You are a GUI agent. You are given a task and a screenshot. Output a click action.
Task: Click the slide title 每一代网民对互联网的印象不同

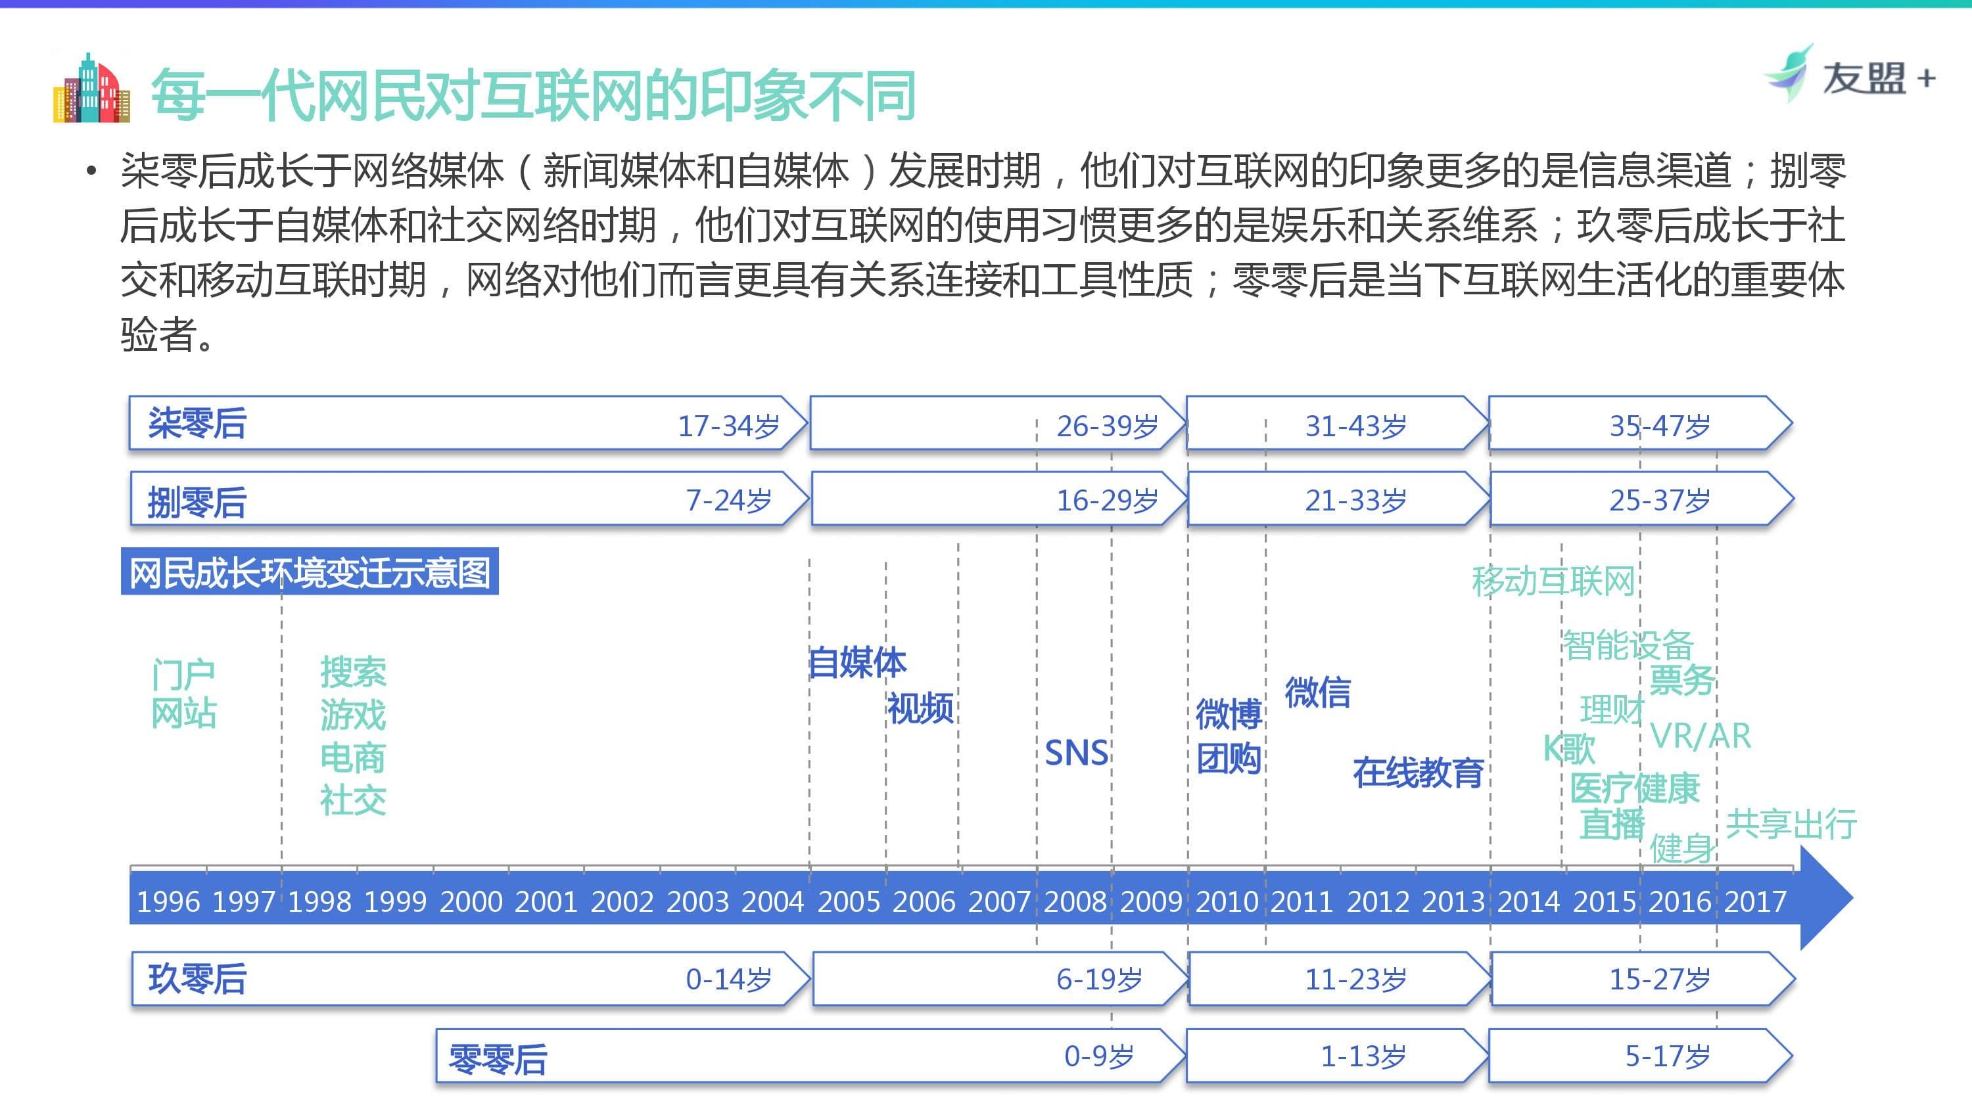click(x=533, y=96)
